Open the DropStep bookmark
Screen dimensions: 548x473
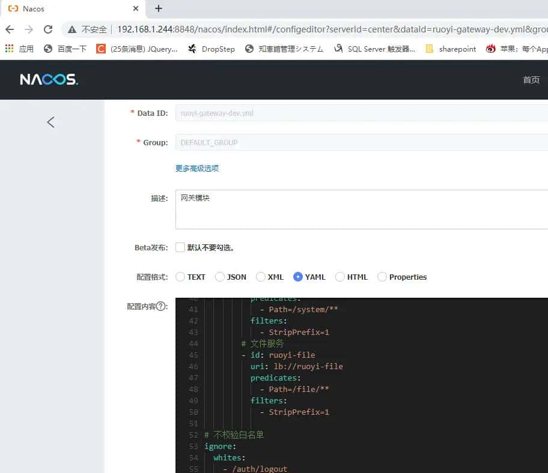tap(212, 49)
